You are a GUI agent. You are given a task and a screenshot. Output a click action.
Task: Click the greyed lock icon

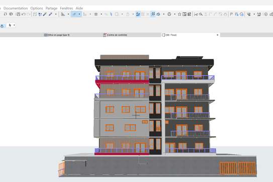128,14
